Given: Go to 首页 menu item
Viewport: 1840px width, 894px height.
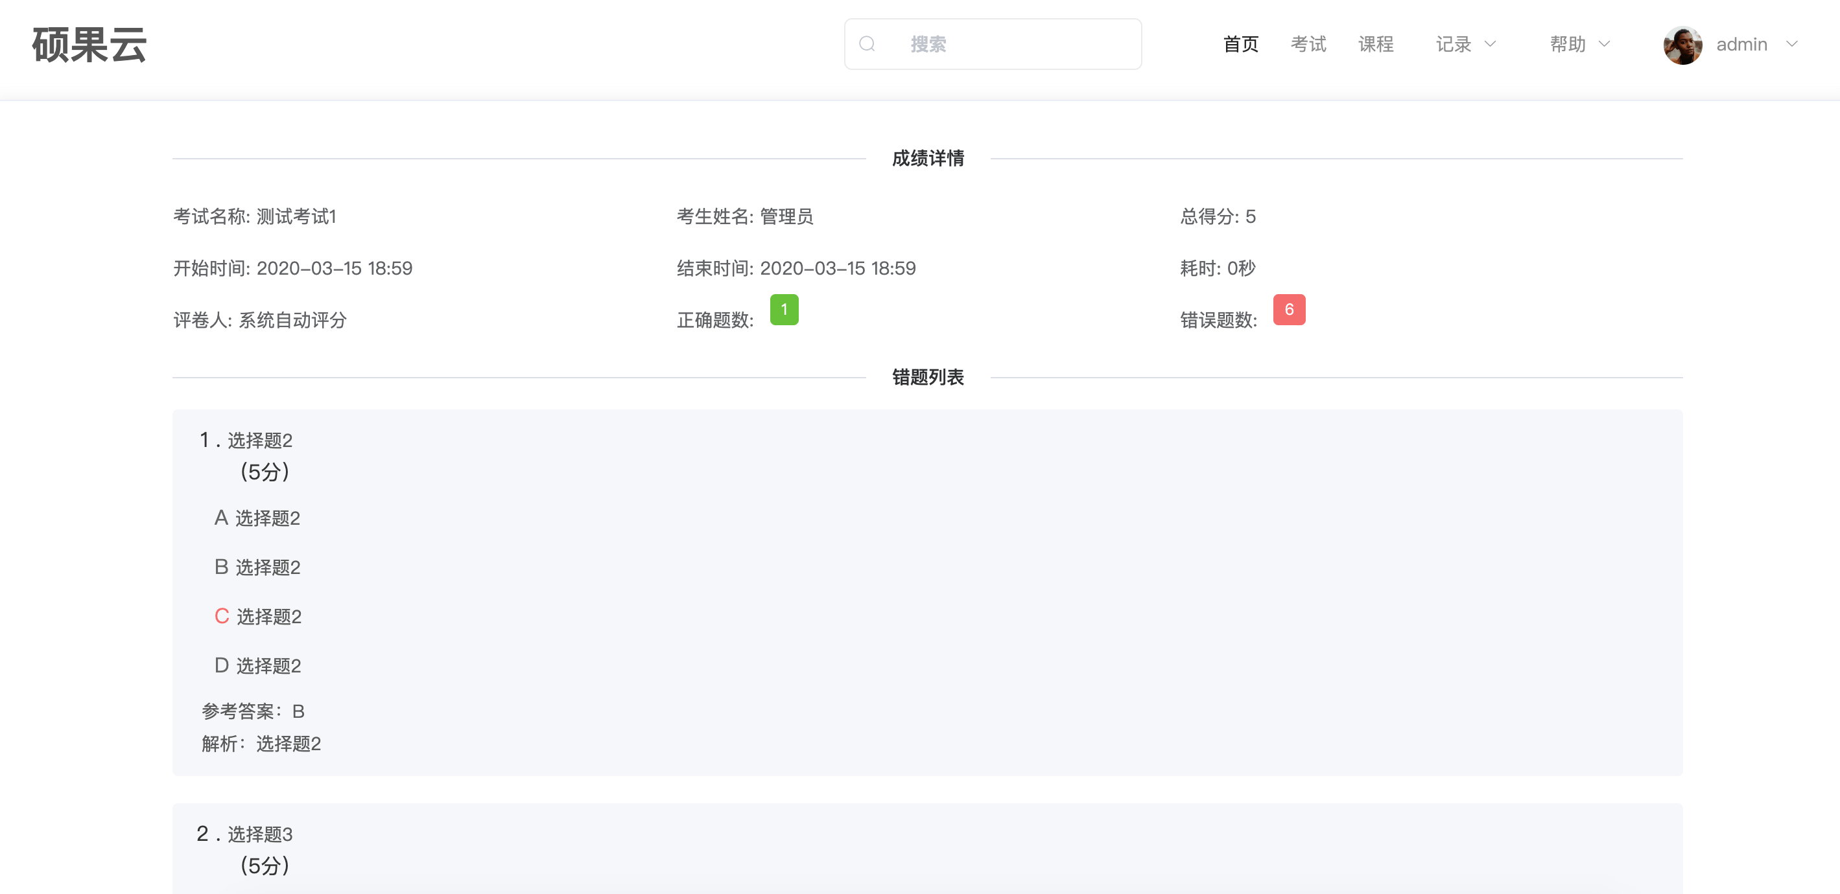Looking at the screenshot, I should [x=1241, y=44].
